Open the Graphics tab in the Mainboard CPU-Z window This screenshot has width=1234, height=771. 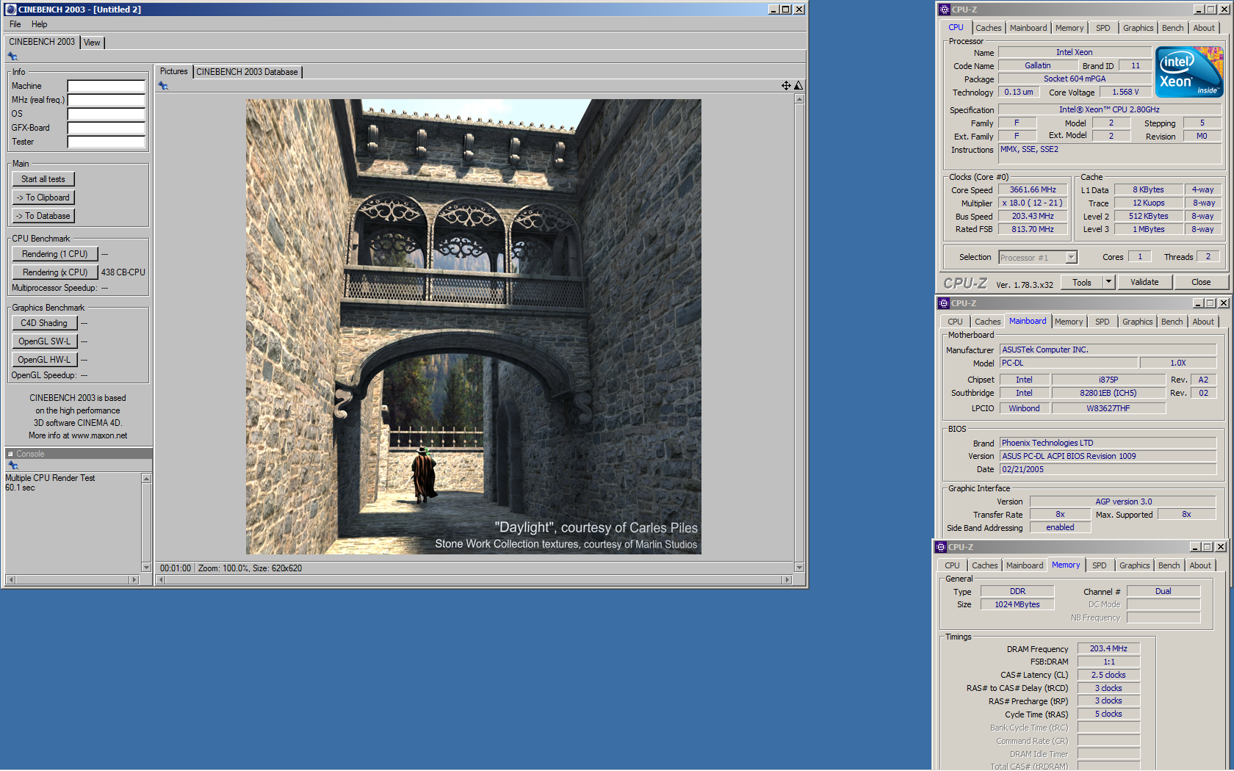pyautogui.click(x=1138, y=322)
